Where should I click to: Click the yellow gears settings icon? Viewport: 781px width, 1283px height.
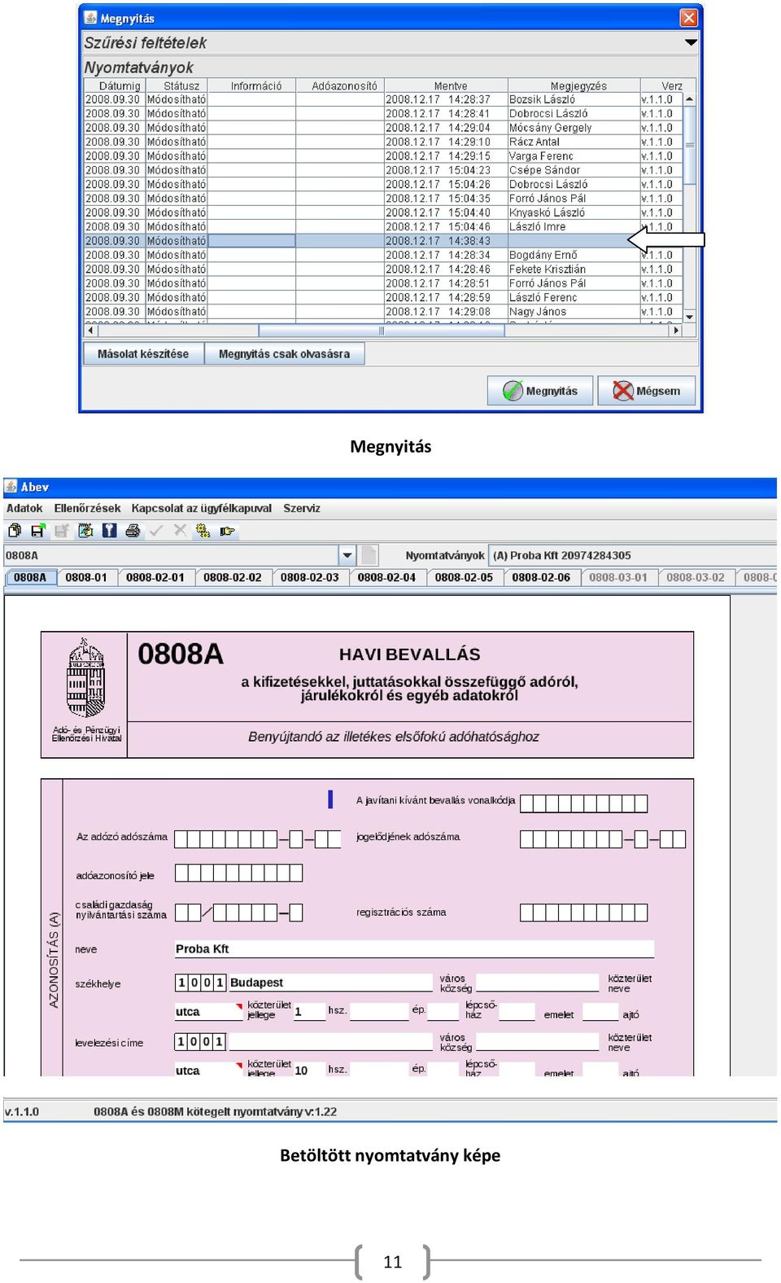(x=203, y=531)
